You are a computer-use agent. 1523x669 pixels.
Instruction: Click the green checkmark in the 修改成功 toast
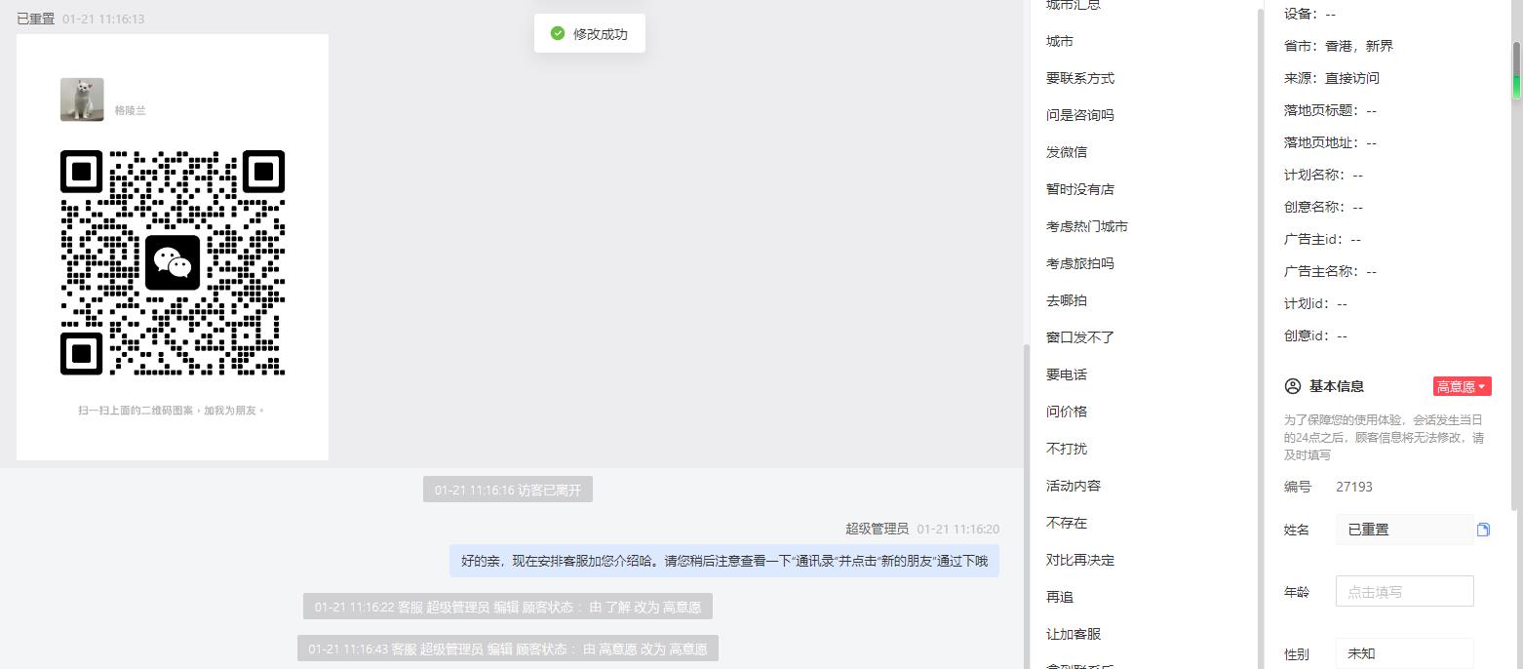point(558,33)
